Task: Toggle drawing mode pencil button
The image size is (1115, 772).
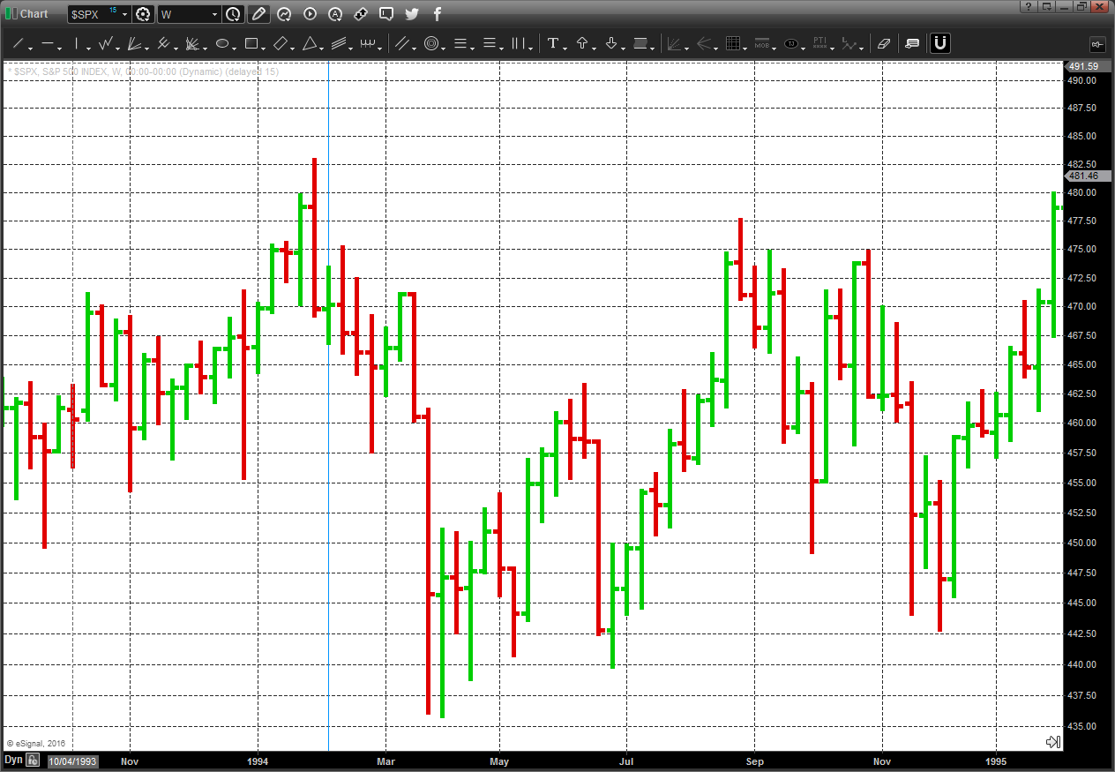Action: coord(258,14)
